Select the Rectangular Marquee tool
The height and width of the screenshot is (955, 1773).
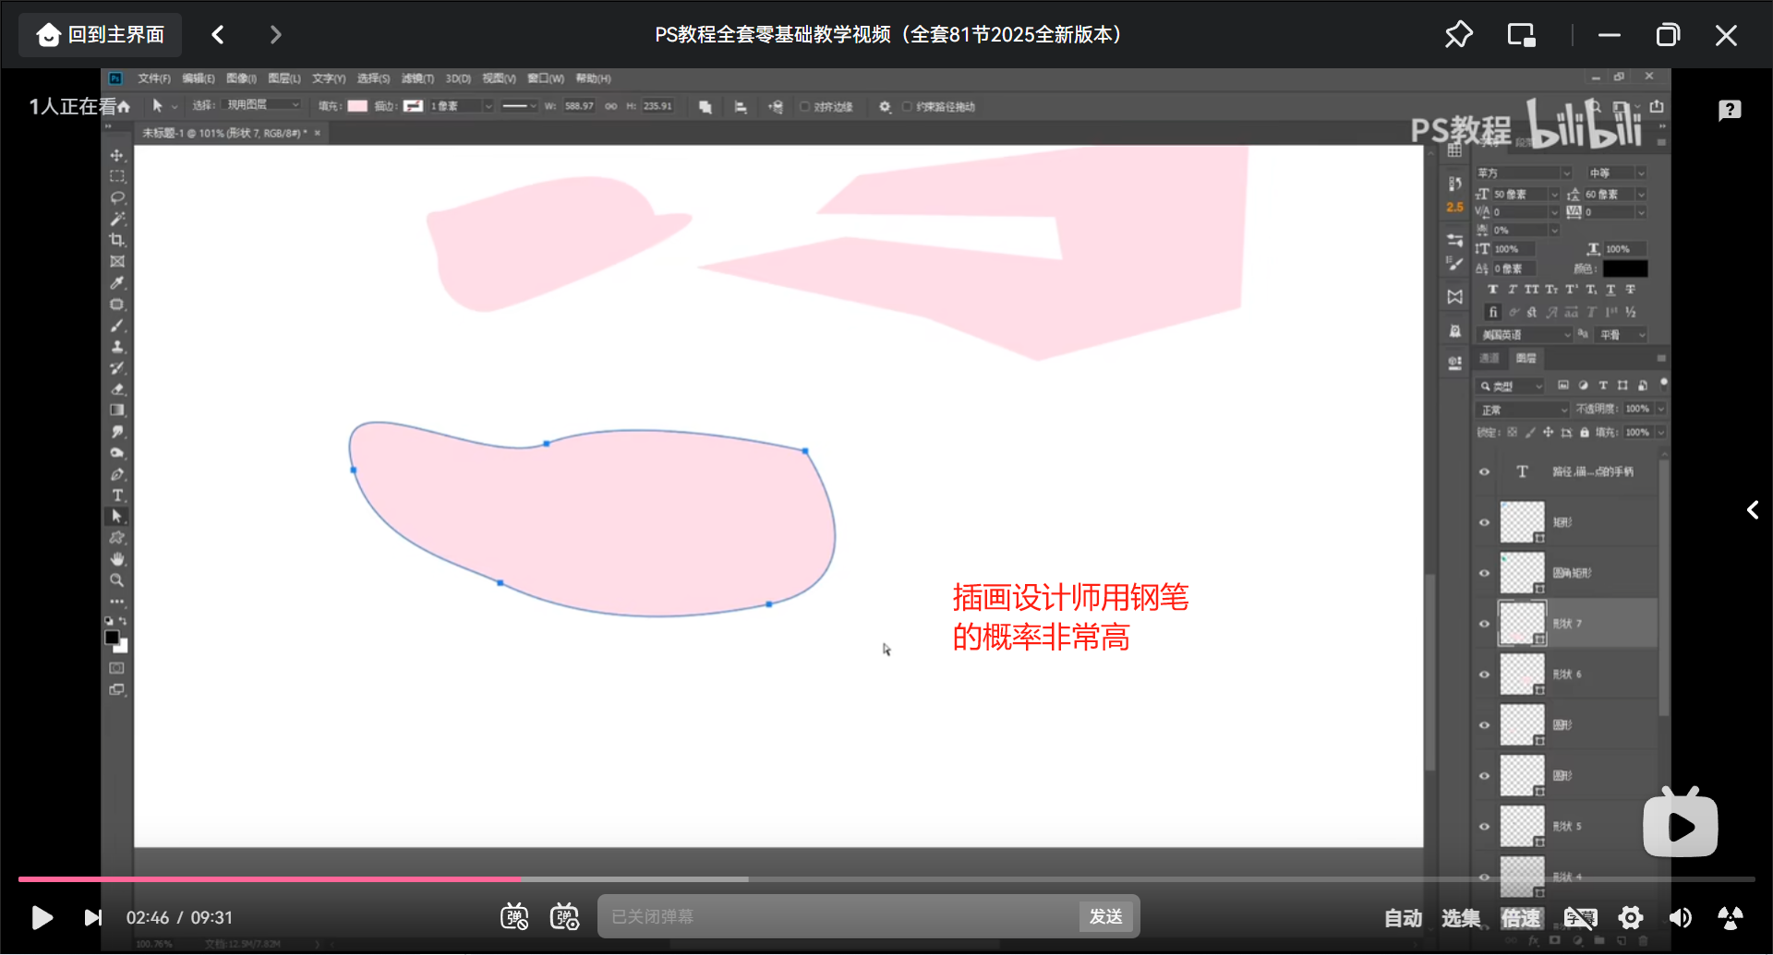[117, 176]
